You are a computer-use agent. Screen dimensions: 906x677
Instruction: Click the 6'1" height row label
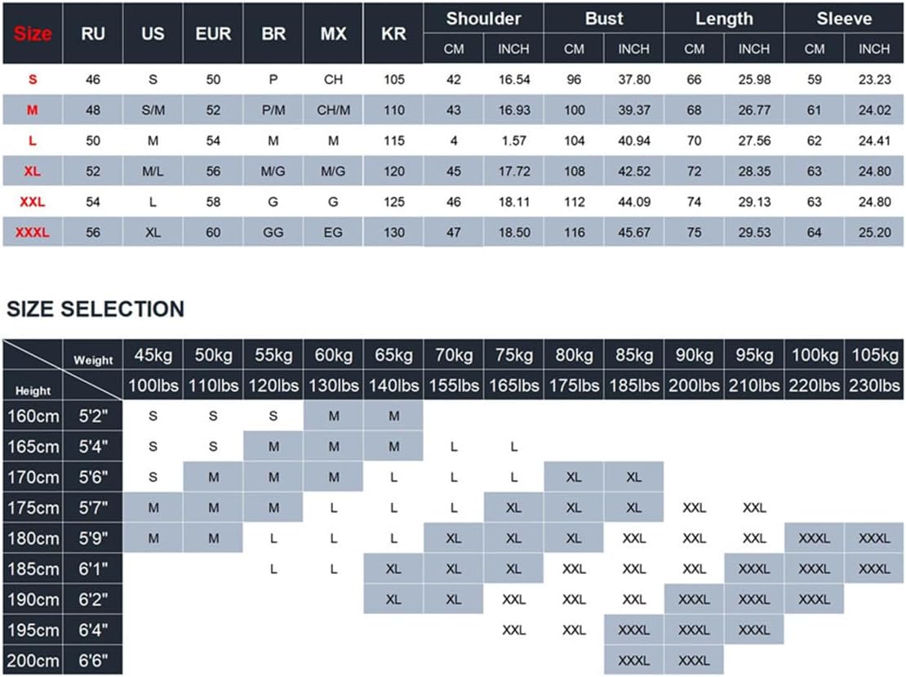93,568
